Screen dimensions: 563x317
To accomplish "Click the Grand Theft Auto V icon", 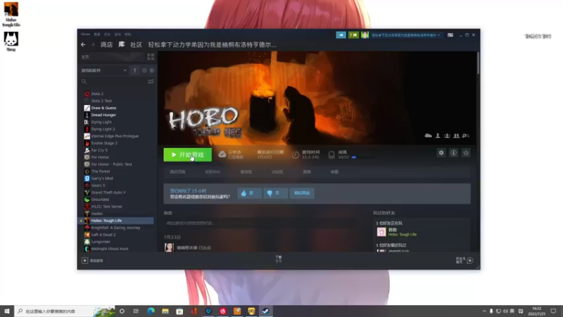I will 87,192.
